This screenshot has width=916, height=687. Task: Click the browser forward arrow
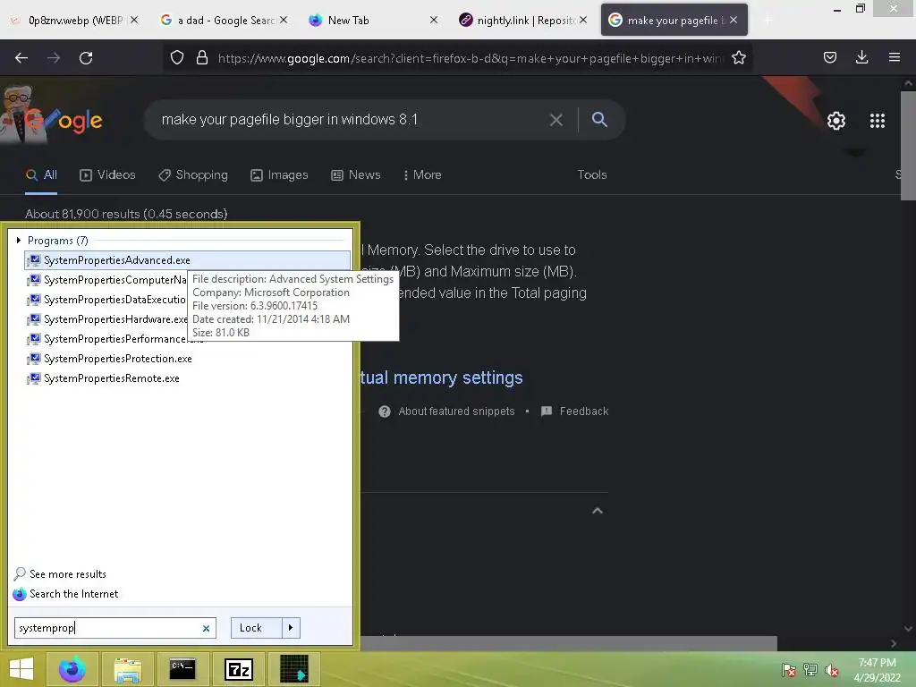[54, 58]
